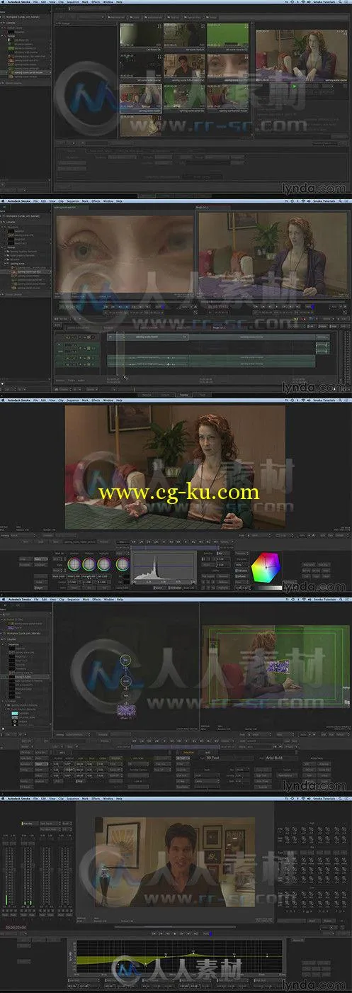The height and width of the screenshot is (993, 352).
Task: Click the Midtones color wheel
Action: tap(89, 565)
